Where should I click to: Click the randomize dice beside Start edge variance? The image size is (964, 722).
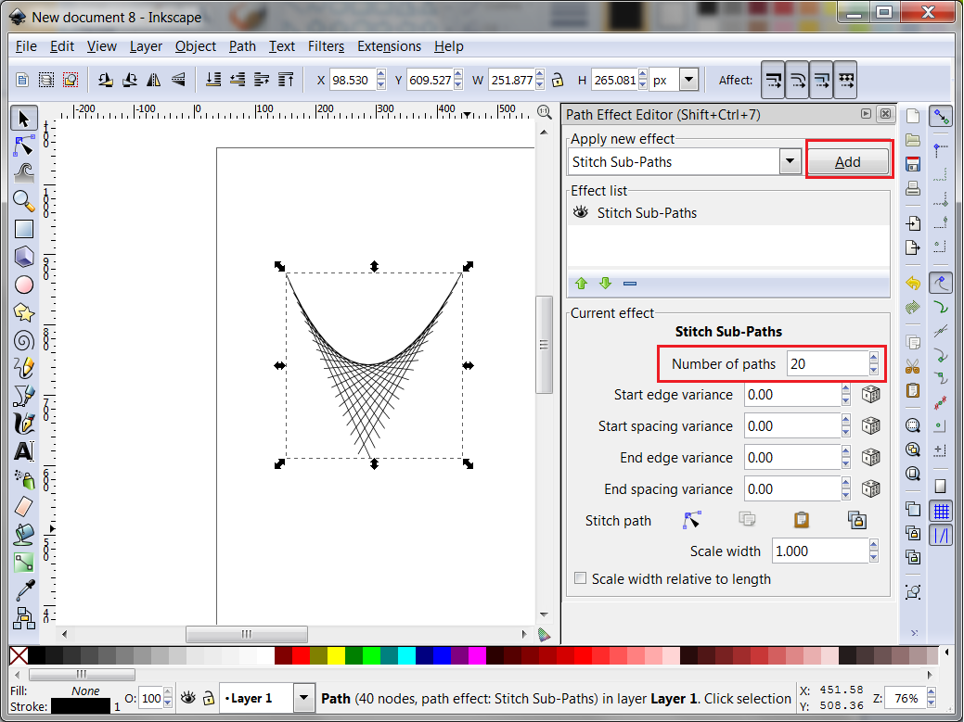[x=870, y=394]
